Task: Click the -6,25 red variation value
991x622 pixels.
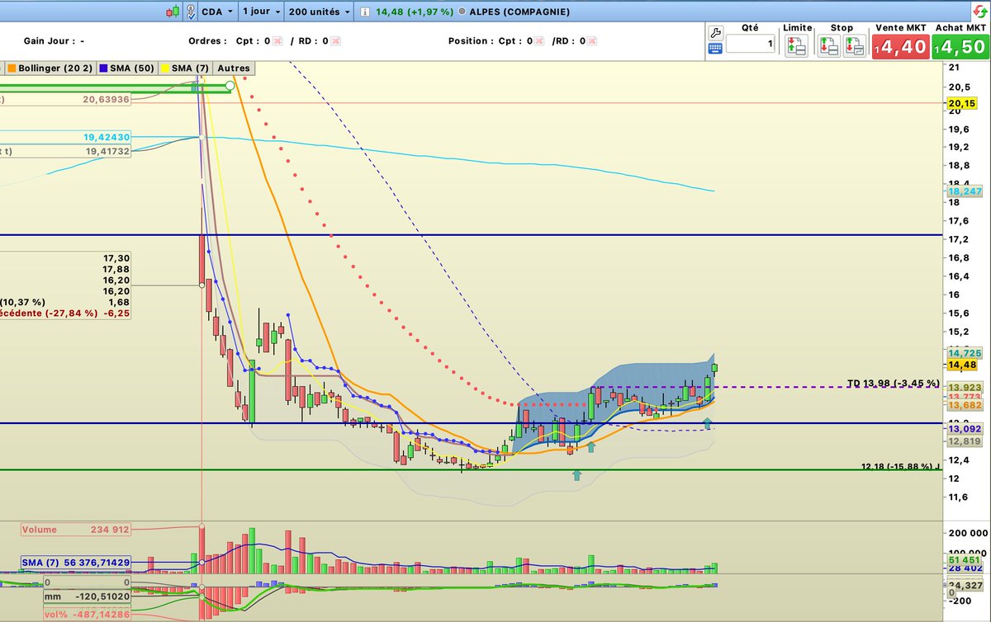Action: [116, 313]
